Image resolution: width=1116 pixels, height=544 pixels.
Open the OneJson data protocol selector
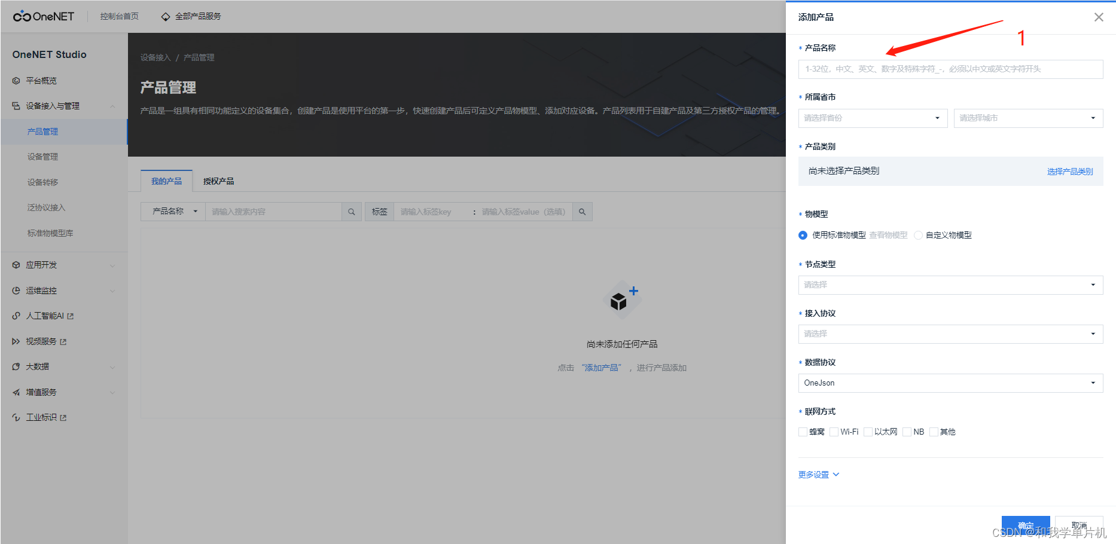pyautogui.click(x=950, y=383)
